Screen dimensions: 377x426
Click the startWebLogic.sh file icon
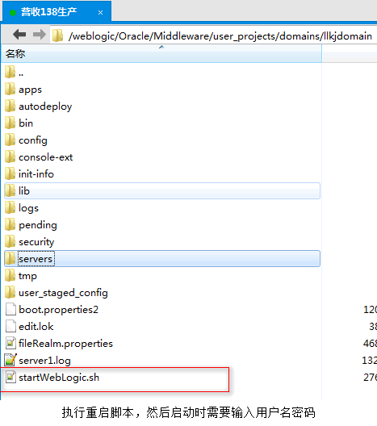(x=10, y=377)
